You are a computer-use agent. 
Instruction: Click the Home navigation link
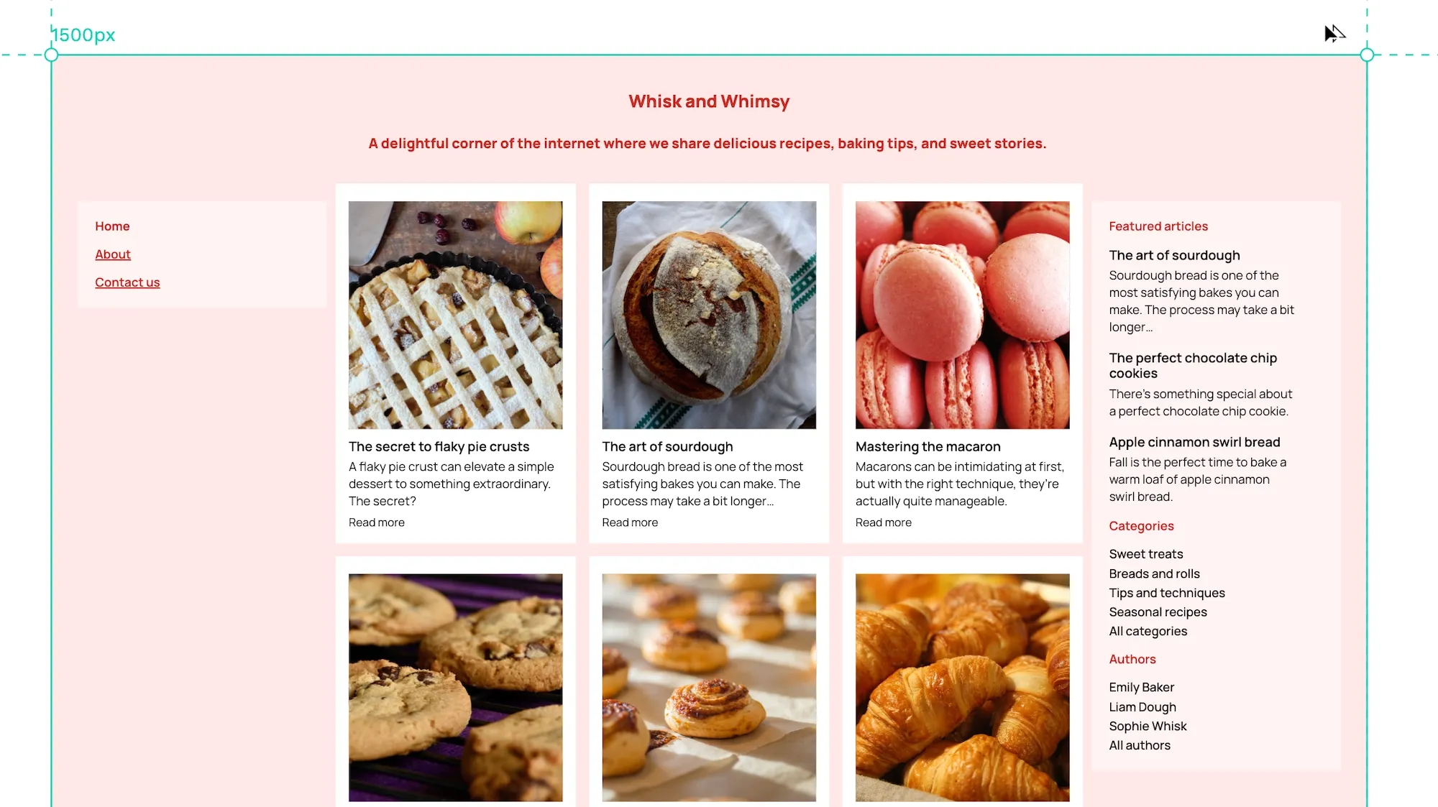tap(111, 225)
